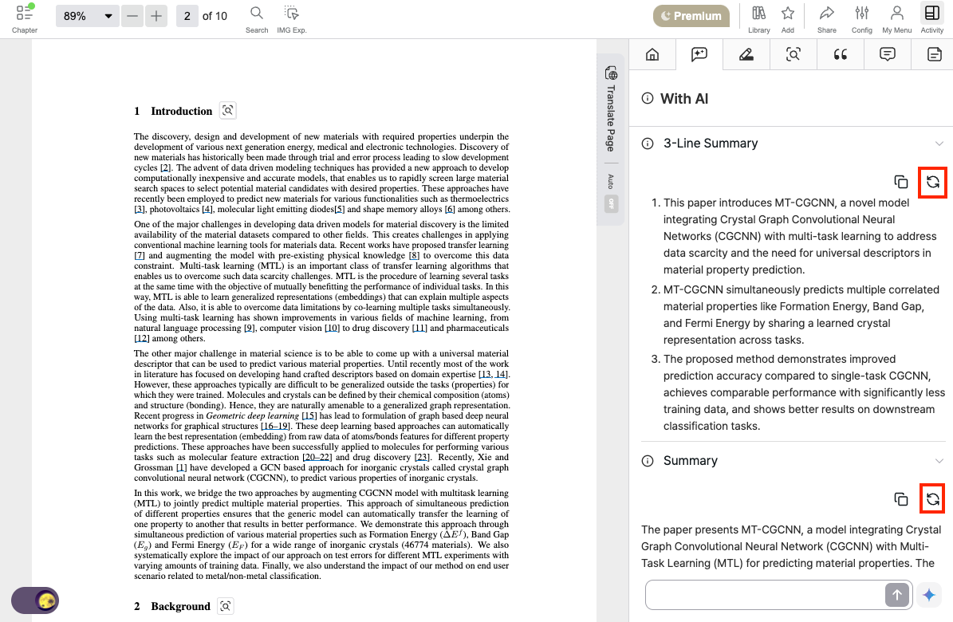
Task: Activate the IMG Exp. image export tool
Action: coord(292,19)
